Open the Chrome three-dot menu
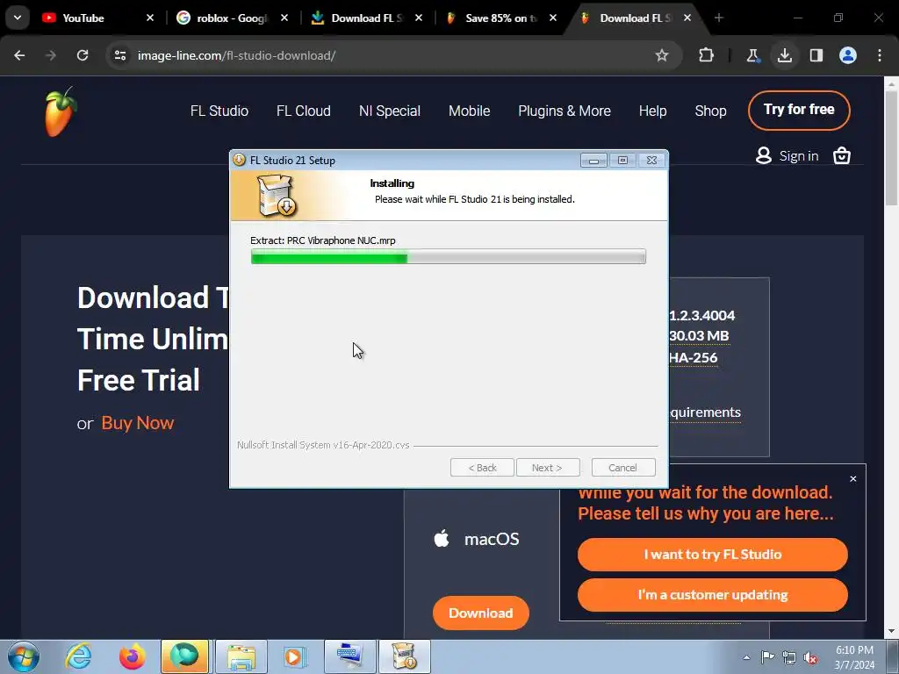Viewport: 899px width, 674px height. [x=880, y=55]
